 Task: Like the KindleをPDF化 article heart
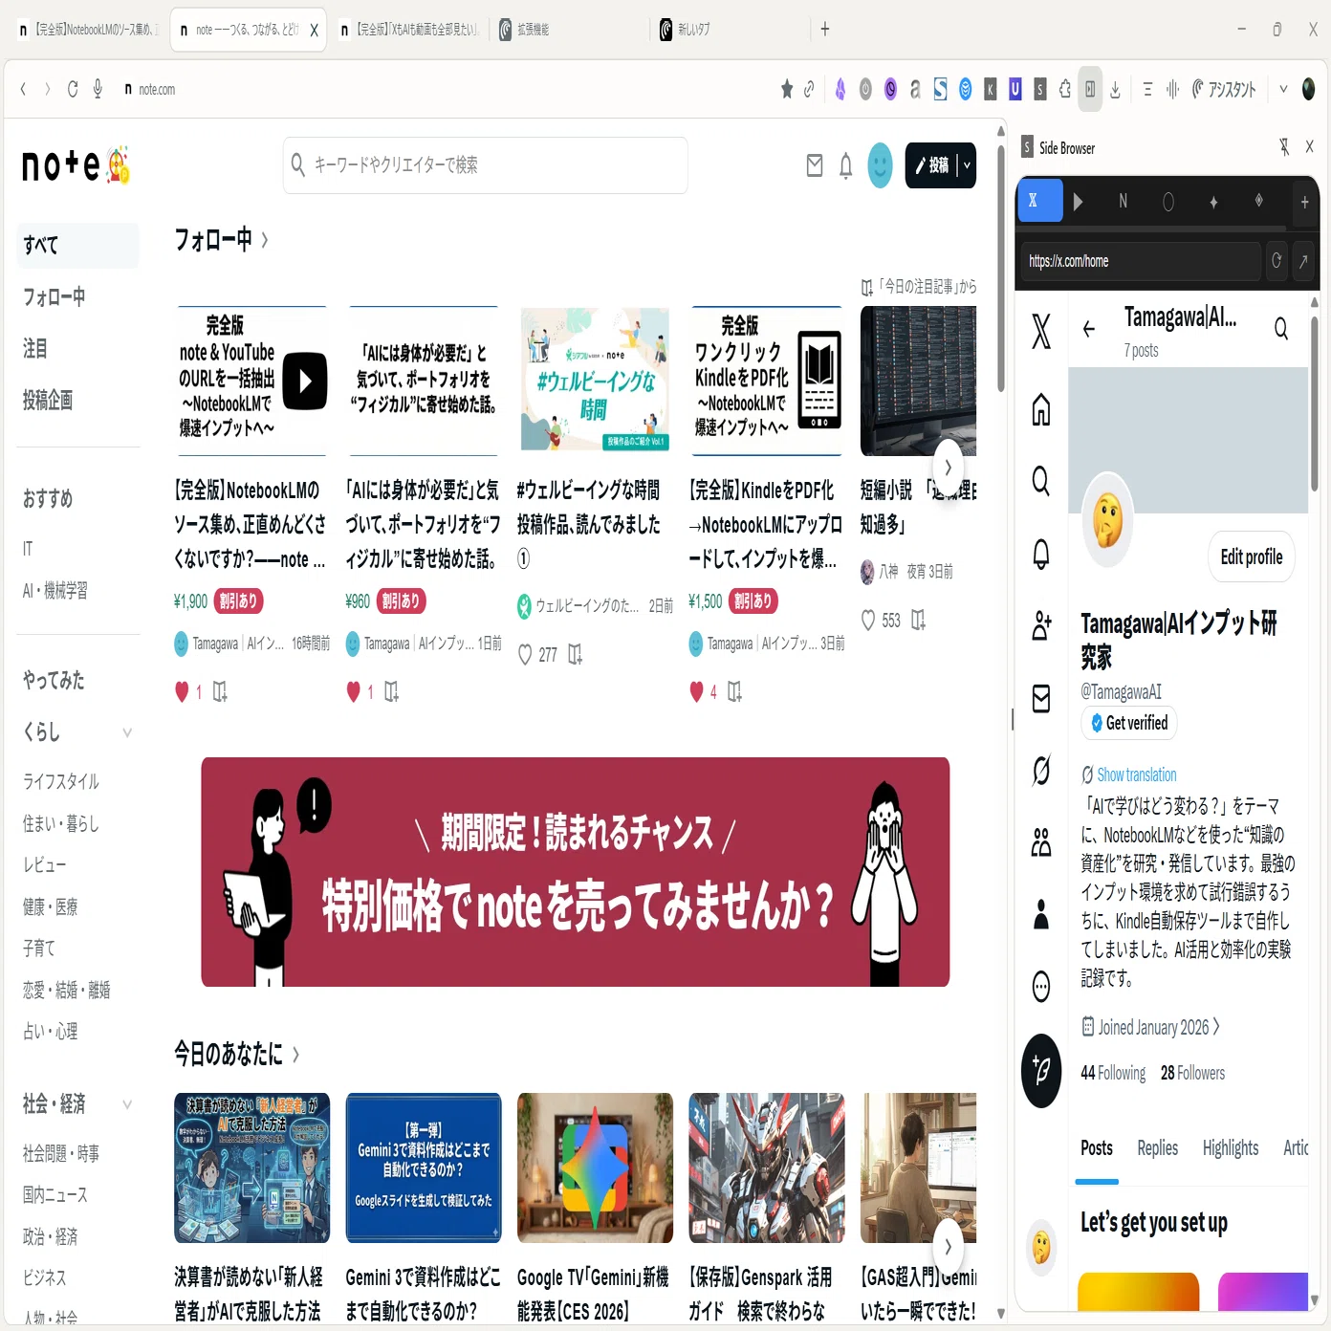696,691
